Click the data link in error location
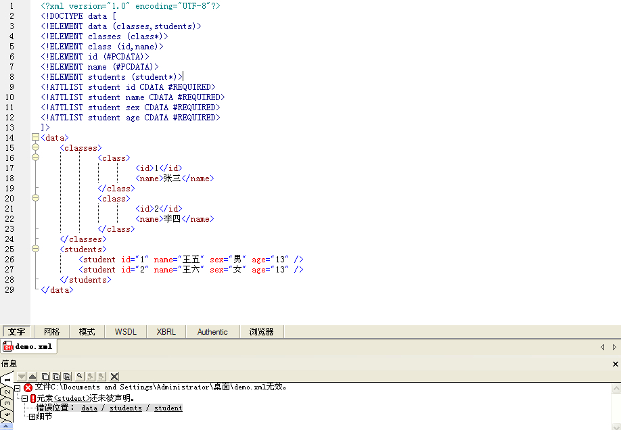621x430 pixels. [89, 408]
